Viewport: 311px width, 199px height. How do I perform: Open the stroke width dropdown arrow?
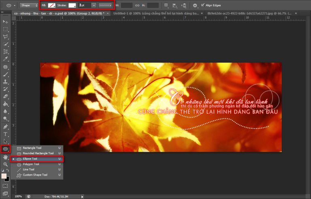pyautogui.click(x=94, y=5)
